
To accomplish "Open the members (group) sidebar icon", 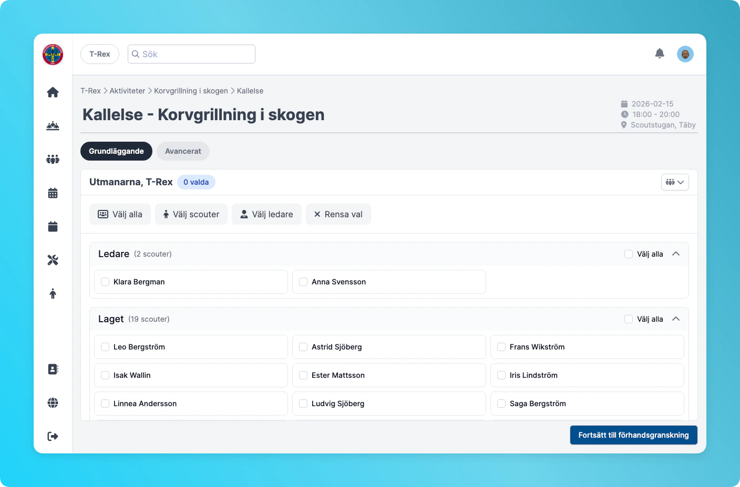I will click(53, 159).
